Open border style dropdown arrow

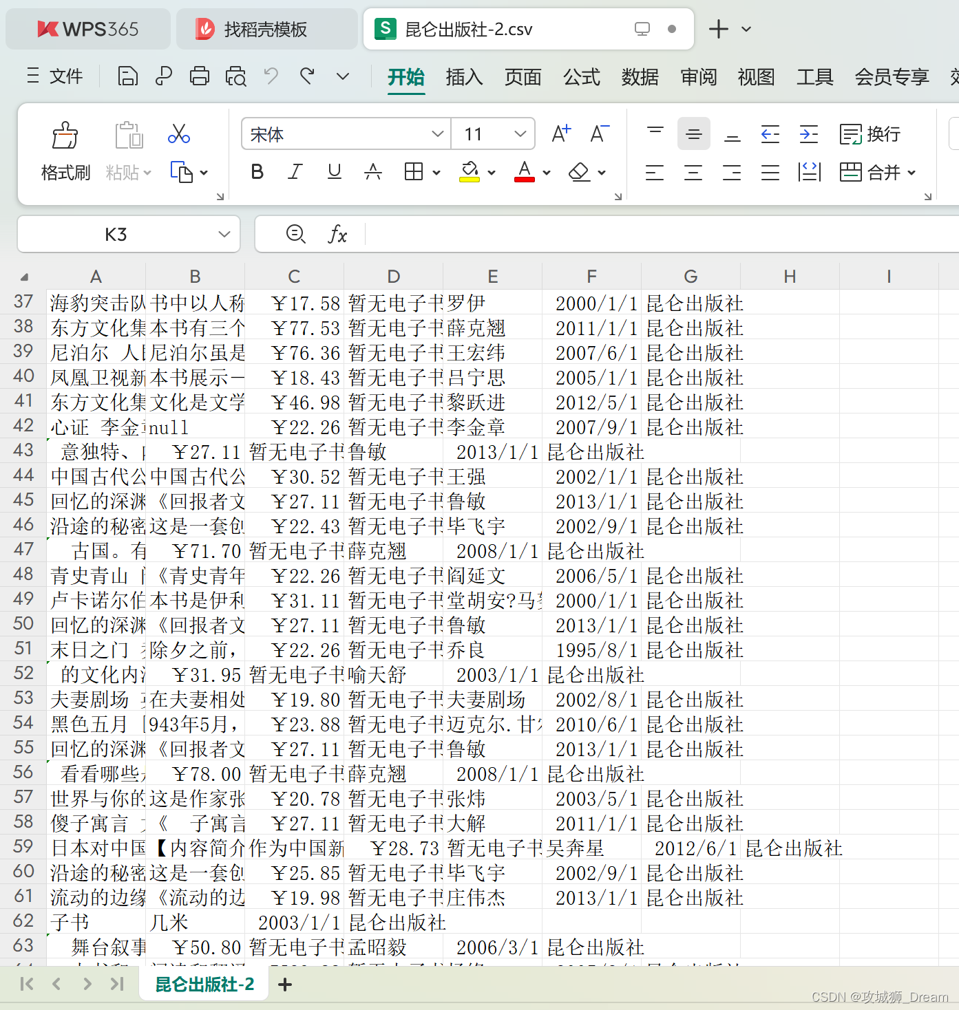pyautogui.click(x=436, y=173)
